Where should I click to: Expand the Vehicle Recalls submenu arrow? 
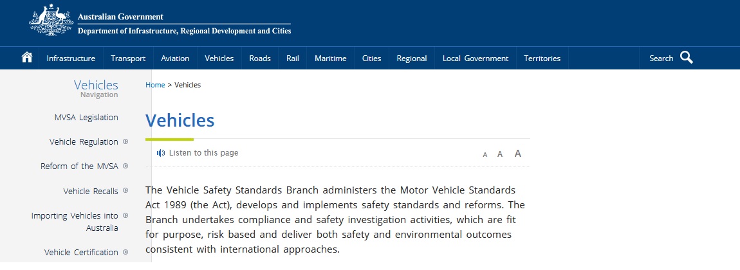click(x=125, y=190)
